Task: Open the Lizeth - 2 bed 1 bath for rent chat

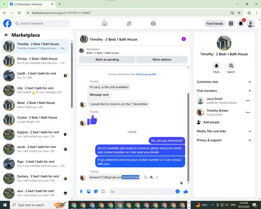Action: (x=35, y=75)
